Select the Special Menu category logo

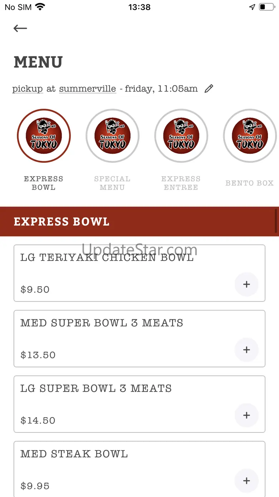[112, 136]
